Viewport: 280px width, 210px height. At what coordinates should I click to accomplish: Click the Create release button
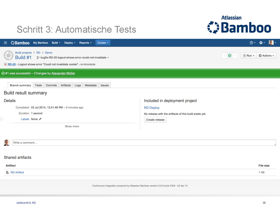(155, 120)
